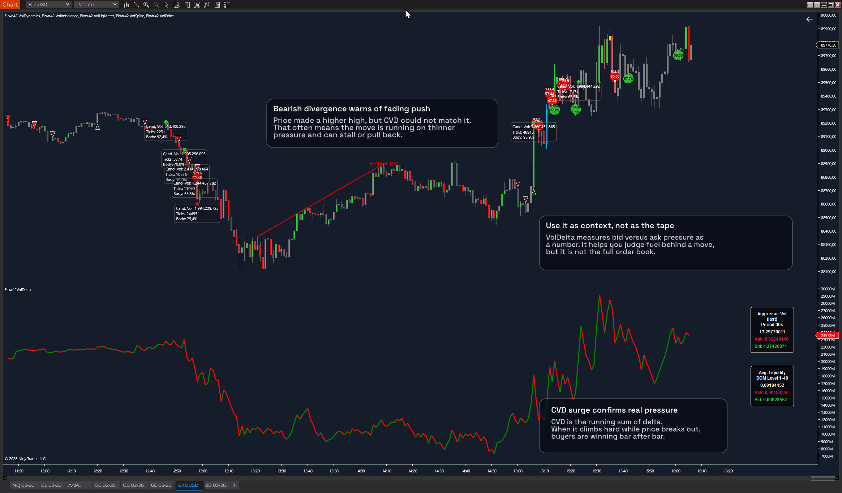Click the BTCUSD instrument input field
This screenshot has width=842, height=493.
coord(46,4)
